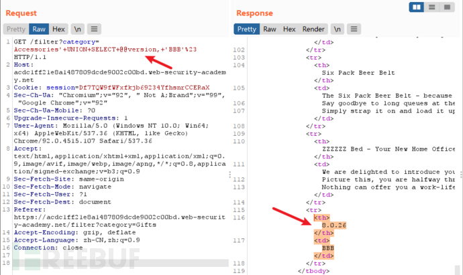Click the Cookie session value in request

144,88
